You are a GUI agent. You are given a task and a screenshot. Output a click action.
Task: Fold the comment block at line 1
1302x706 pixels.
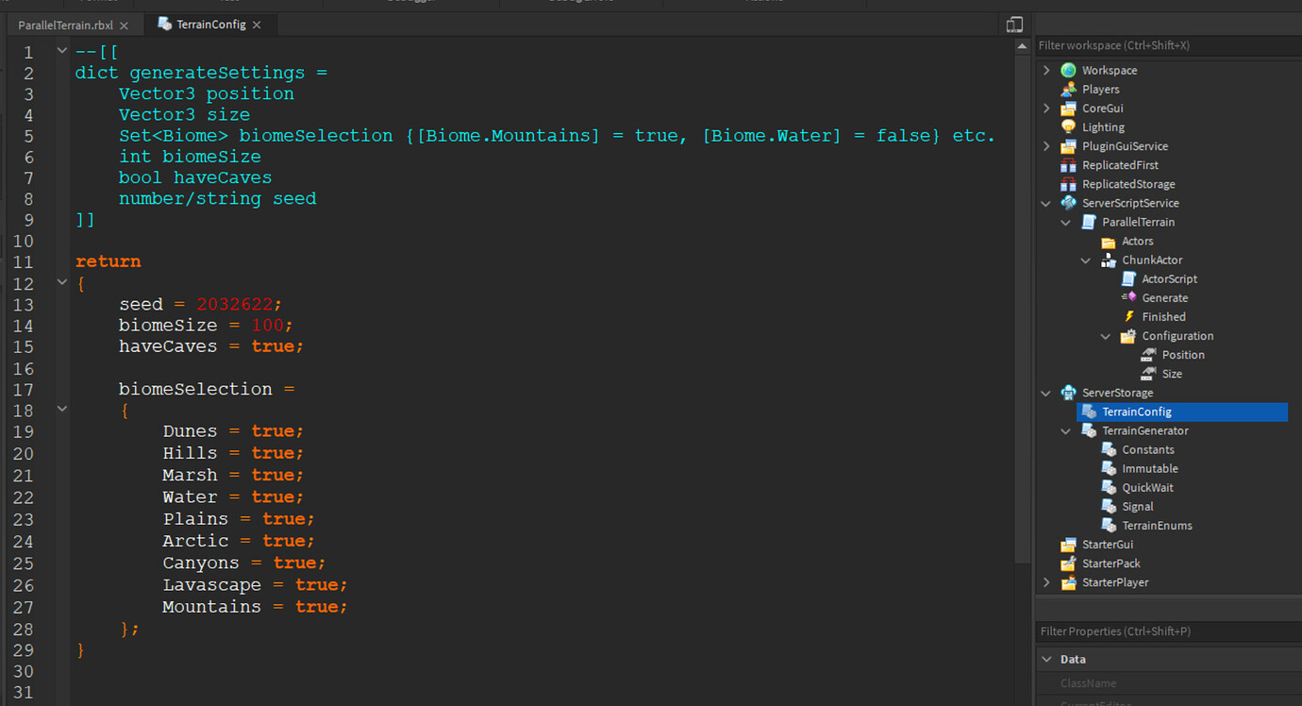62,51
